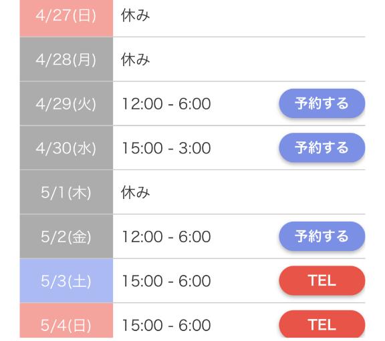Choose the 4/30(水) date cell
385x341 pixels.
(x=66, y=148)
